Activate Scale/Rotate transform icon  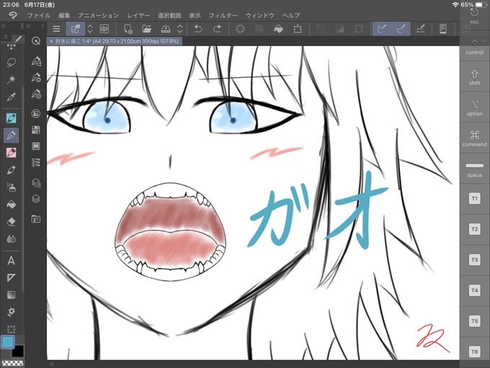298,29
